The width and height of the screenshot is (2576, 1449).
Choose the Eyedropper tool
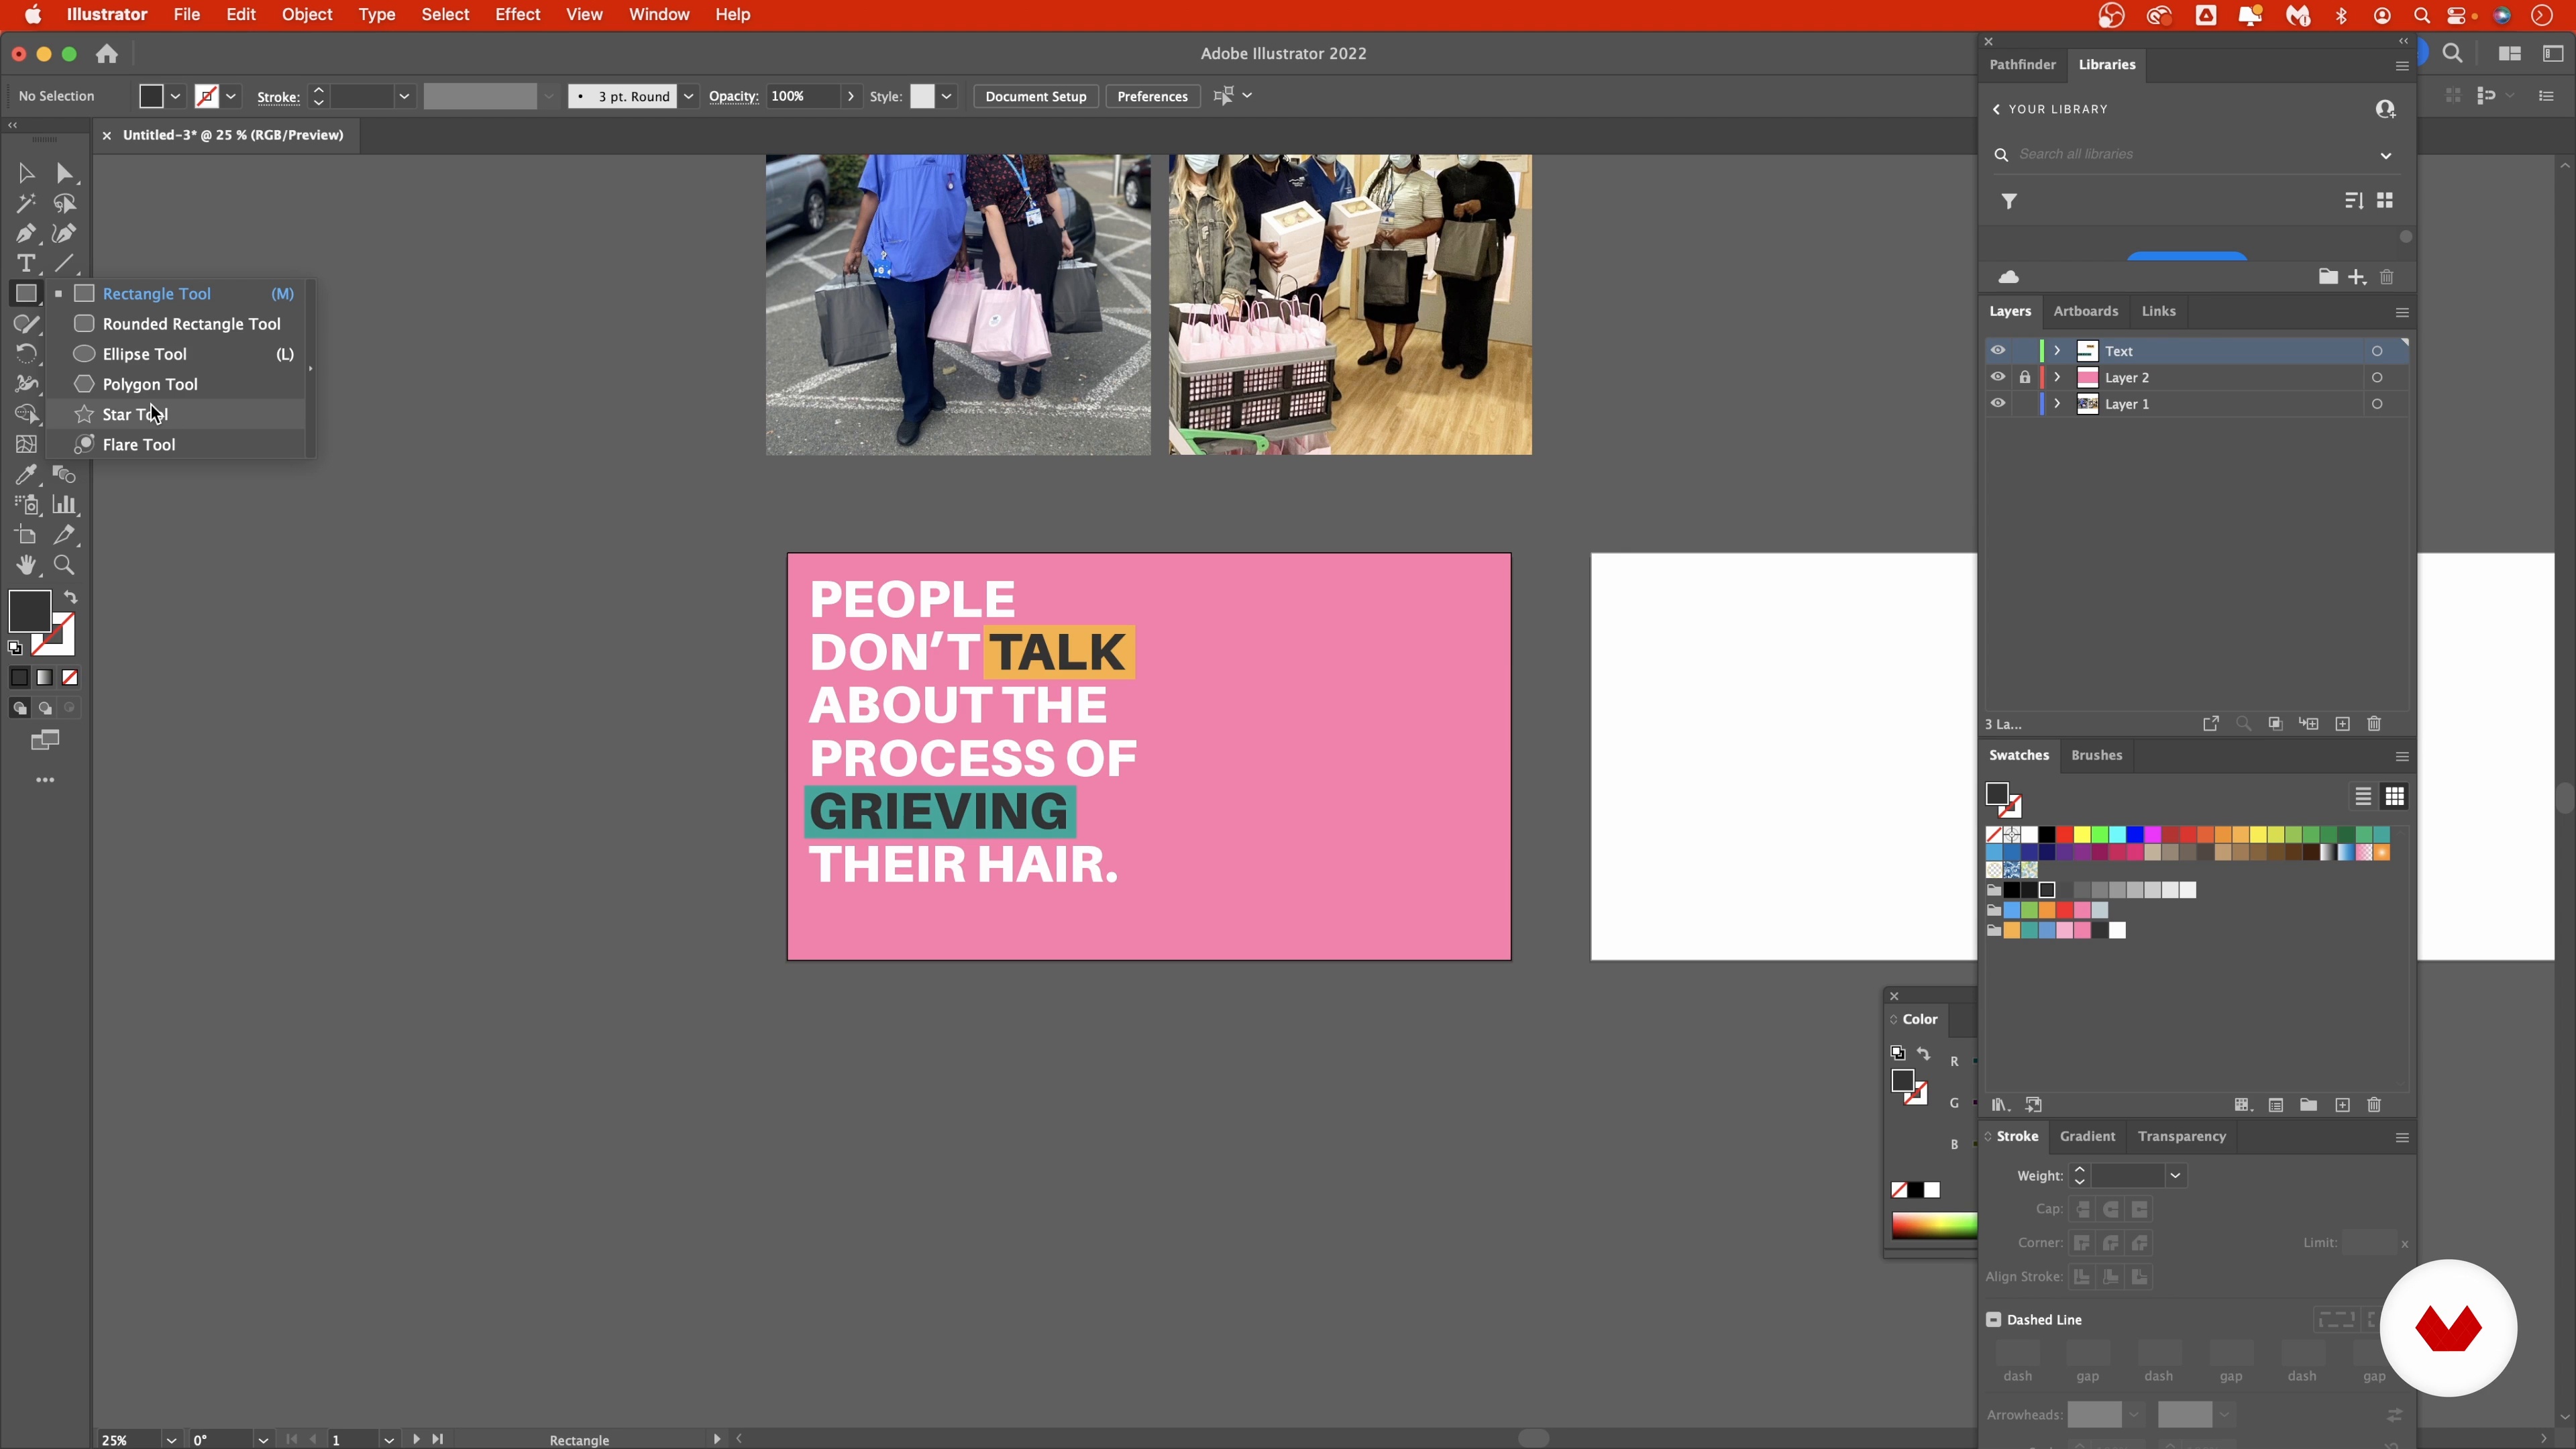pos(26,474)
